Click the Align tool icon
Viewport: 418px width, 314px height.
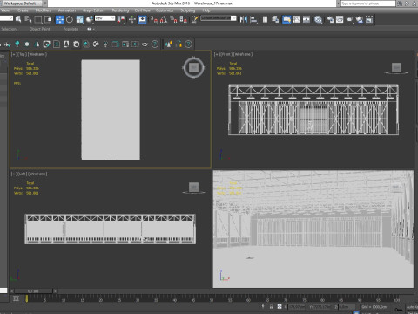253,19
